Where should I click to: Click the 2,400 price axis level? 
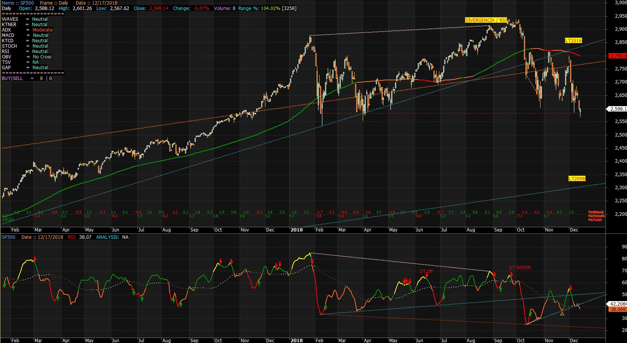coord(620,161)
